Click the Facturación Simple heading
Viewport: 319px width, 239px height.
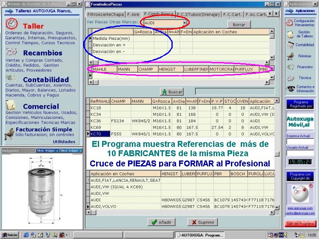point(44,129)
